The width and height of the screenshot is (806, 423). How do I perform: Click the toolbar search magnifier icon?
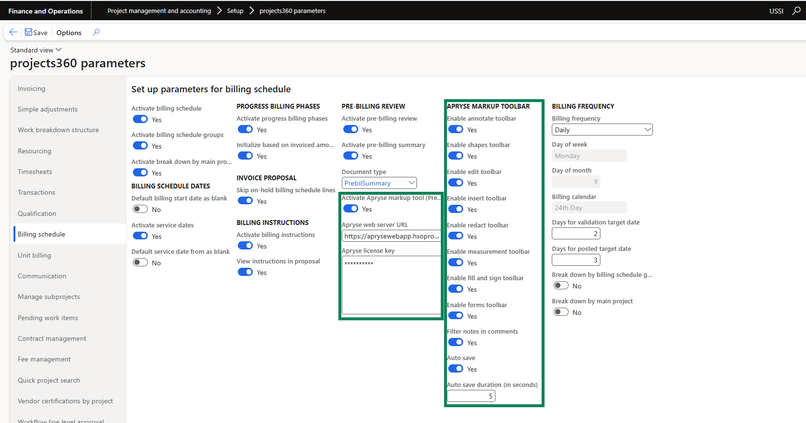click(96, 32)
